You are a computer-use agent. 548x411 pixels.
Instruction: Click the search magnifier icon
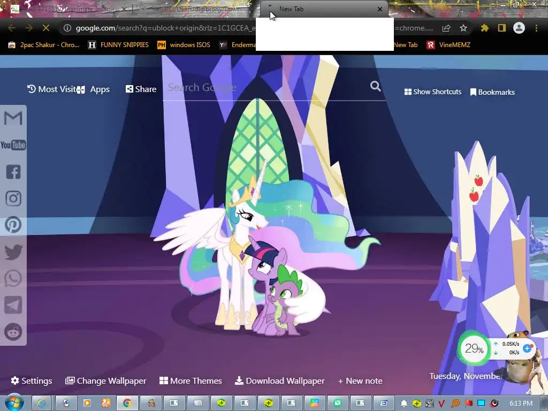(x=376, y=86)
